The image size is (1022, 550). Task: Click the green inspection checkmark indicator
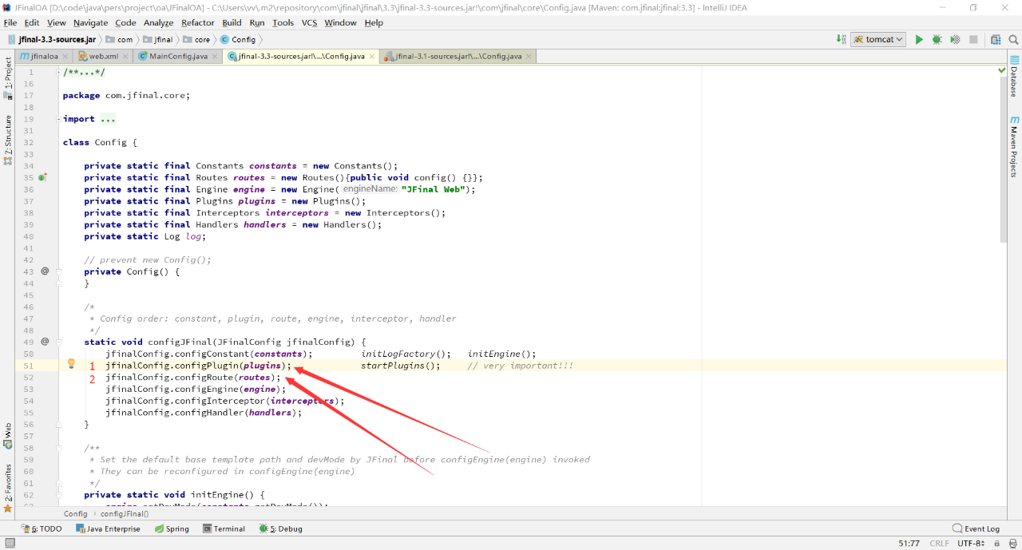pos(1002,71)
